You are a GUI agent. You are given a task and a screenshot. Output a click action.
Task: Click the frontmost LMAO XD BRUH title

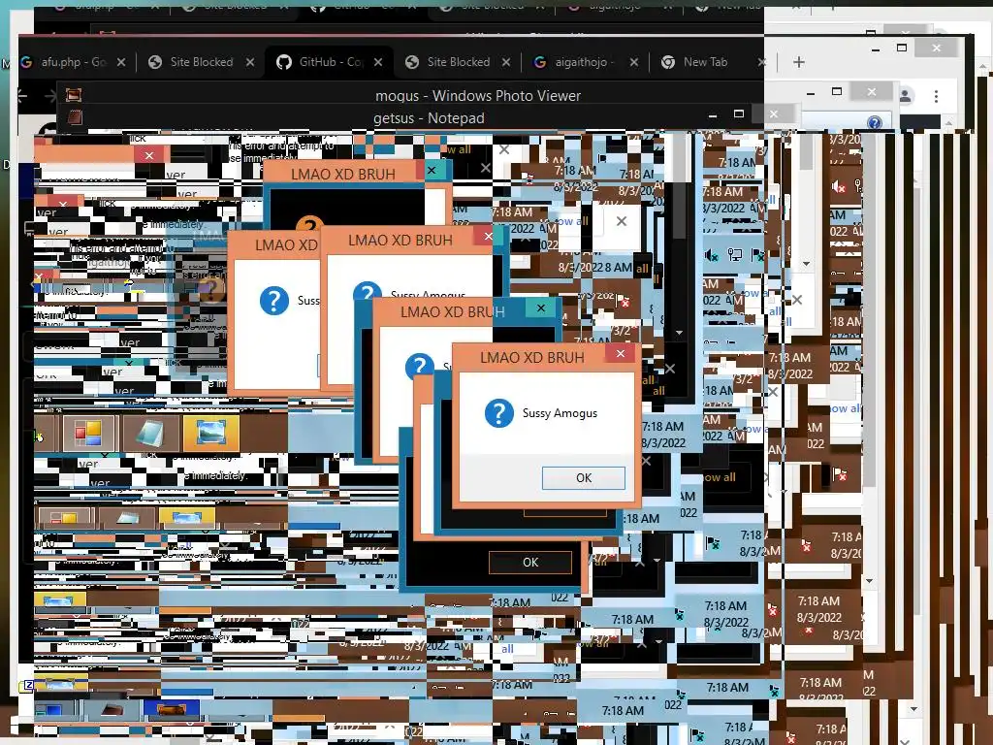(x=532, y=357)
